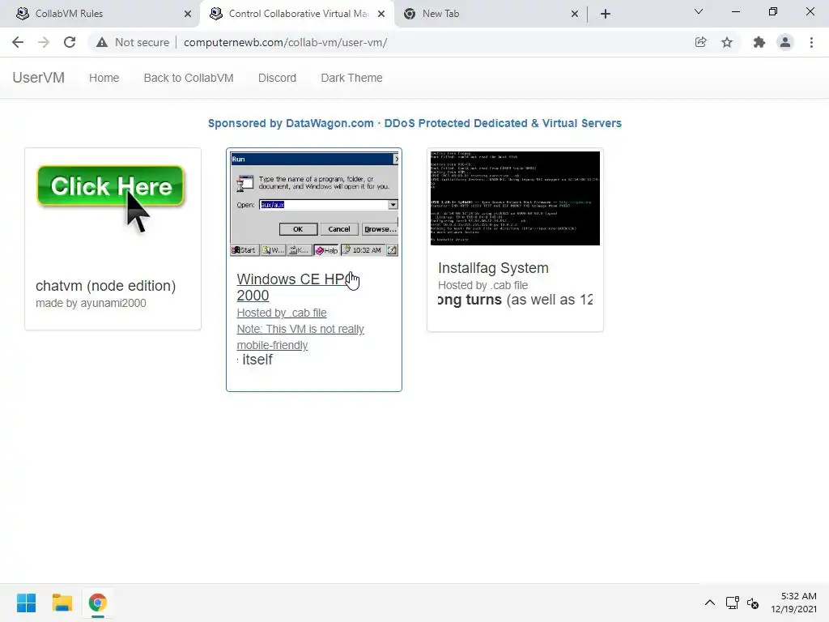Launch File Explorer from the taskbar
This screenshot has height=622, width=829.
click(62, 603)
